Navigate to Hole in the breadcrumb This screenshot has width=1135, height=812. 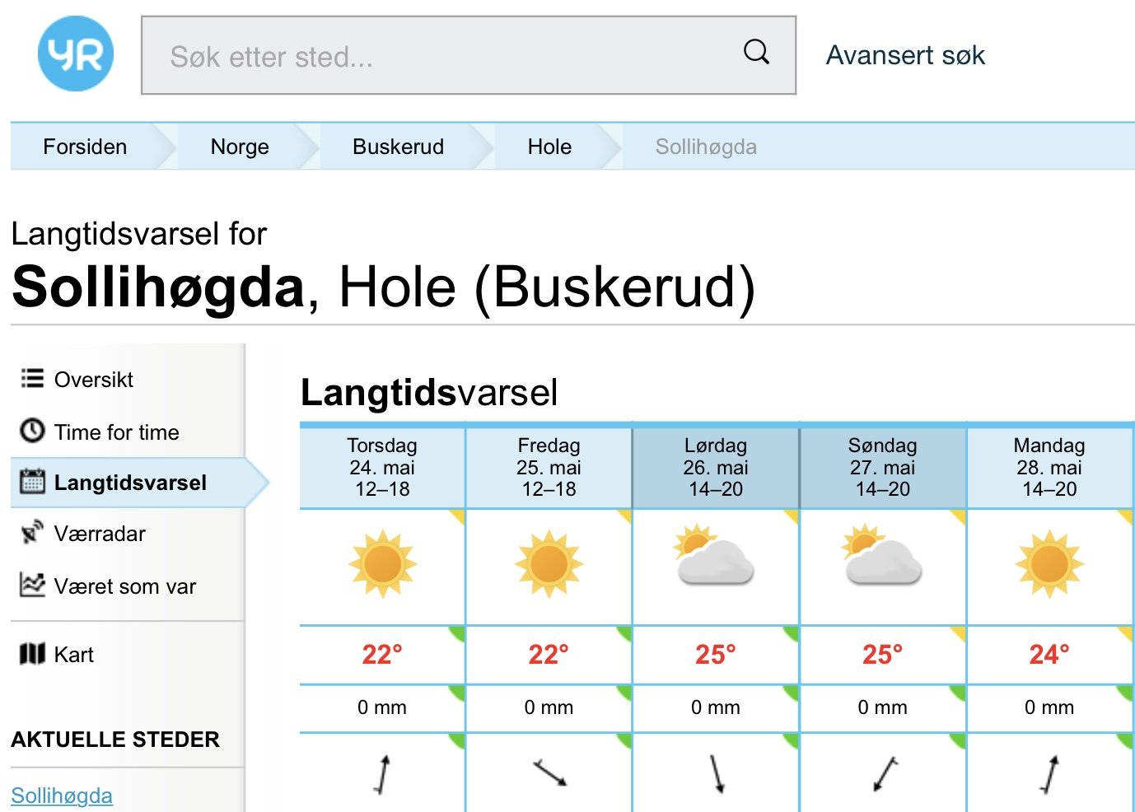(549, 147)
